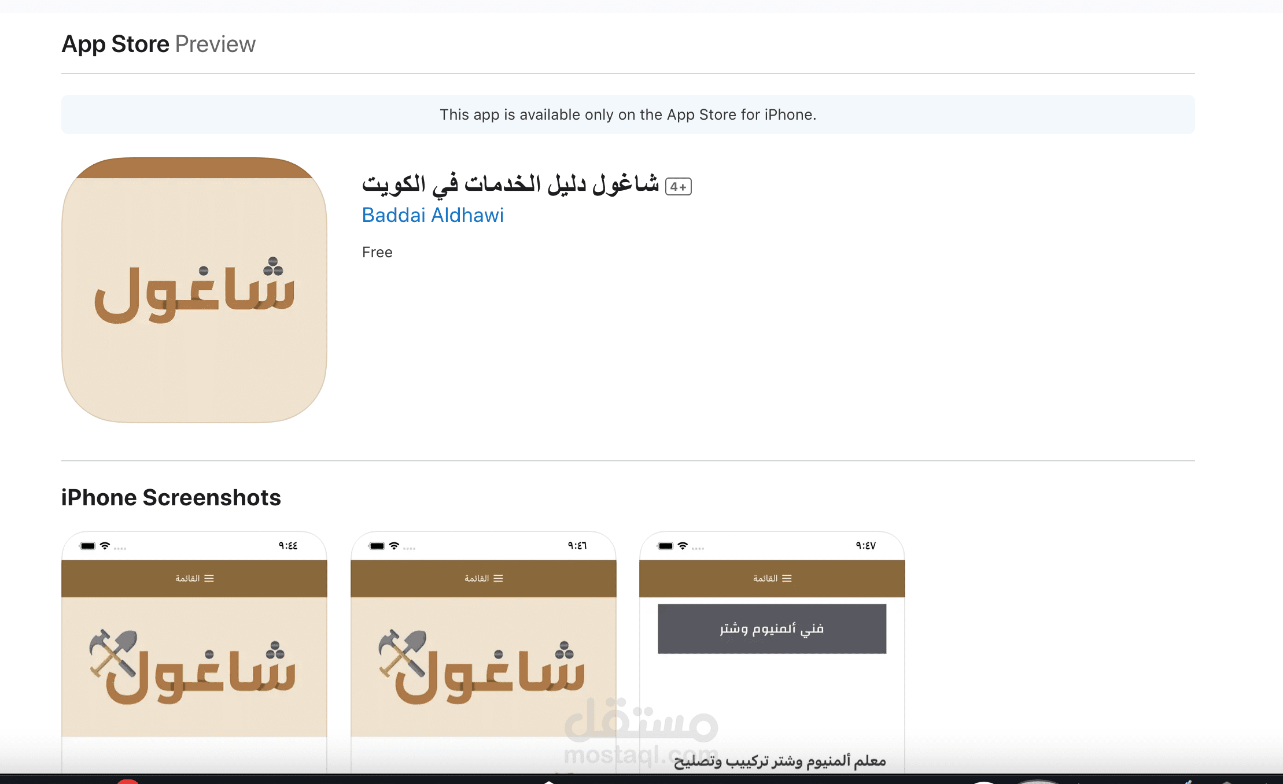Open the third iPhone screenshot at 9:47
This screenshot has width=1283, height=784.
(x=772, y=652)
